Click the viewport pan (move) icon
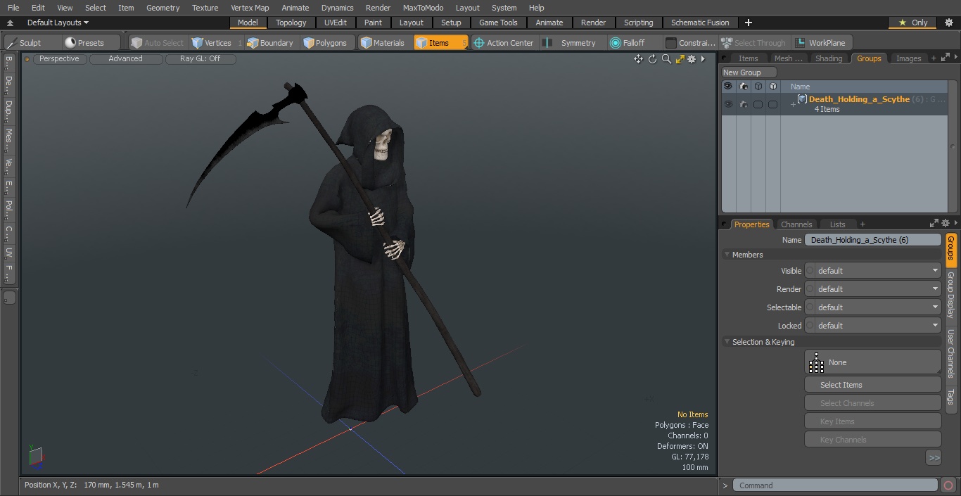This screenshot has height=496, width=961. pyautogui.click(x=638, y=59)
